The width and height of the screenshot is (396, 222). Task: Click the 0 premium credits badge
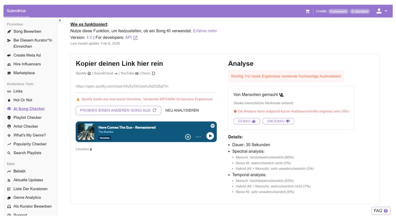(x=338, y=12)
